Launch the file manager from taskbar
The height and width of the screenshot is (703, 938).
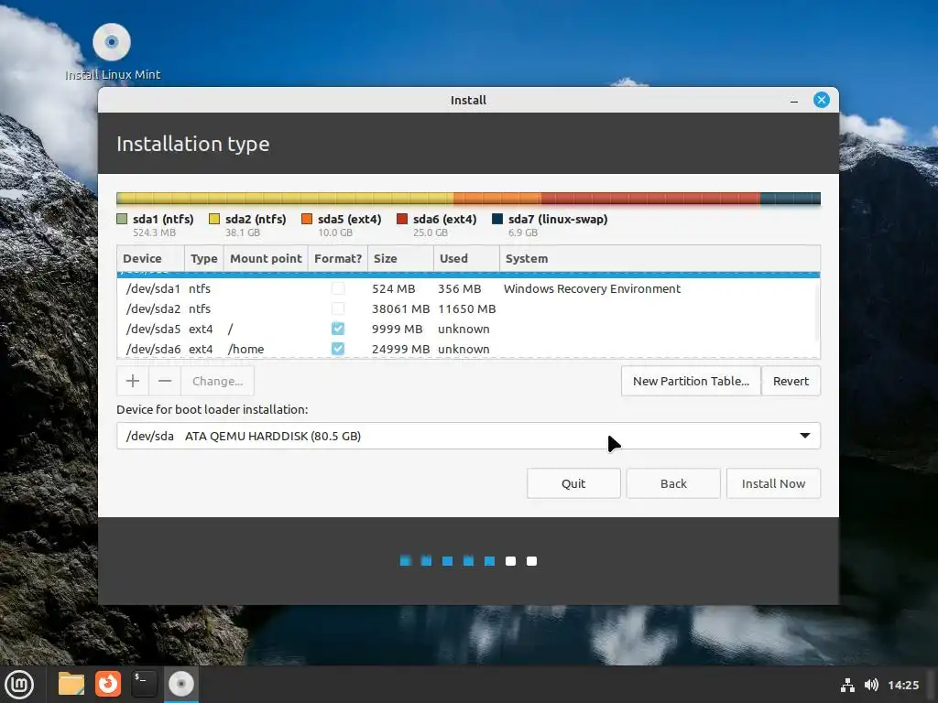(x=71, y=684)
